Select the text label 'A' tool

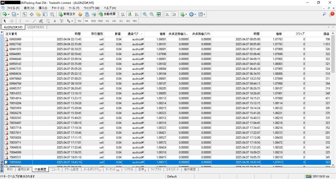point(54,21)
